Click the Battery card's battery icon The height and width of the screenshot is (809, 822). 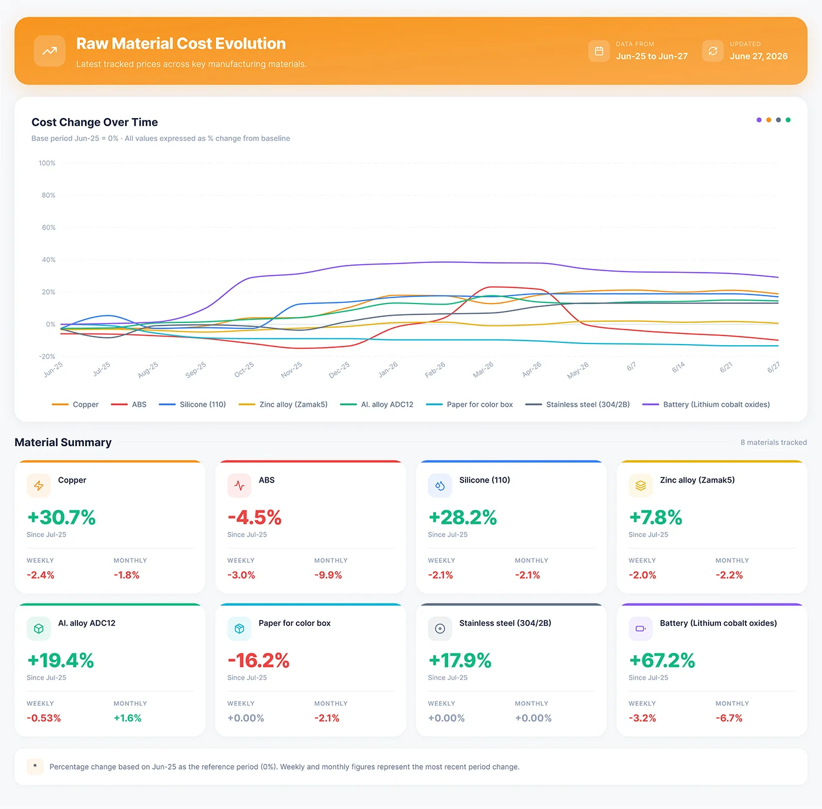click(x=641, y=629)
